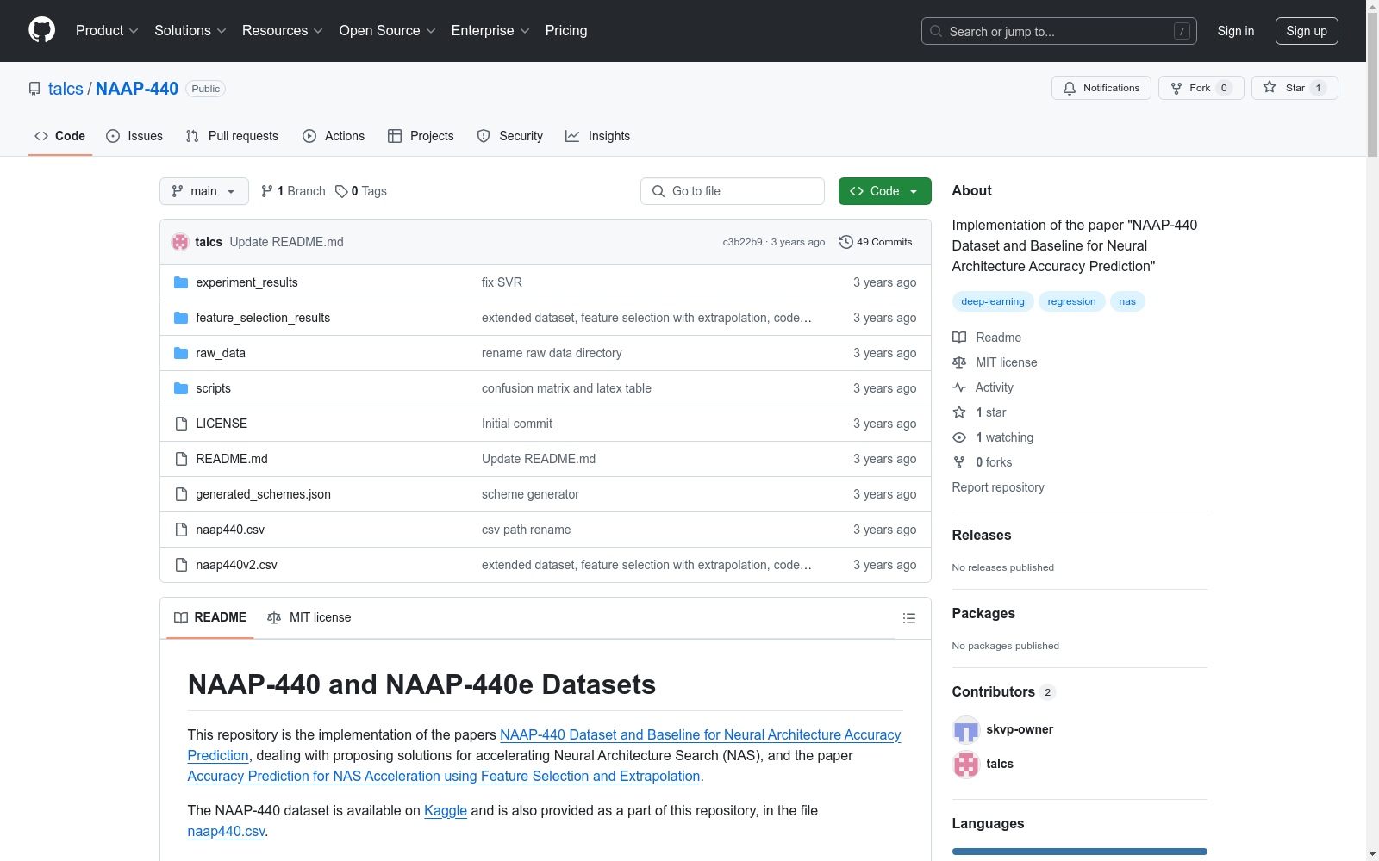Viewport: 1379px width, 861px height.
Task: Open commit hash c3b22b9
Action: click(742, 242)
